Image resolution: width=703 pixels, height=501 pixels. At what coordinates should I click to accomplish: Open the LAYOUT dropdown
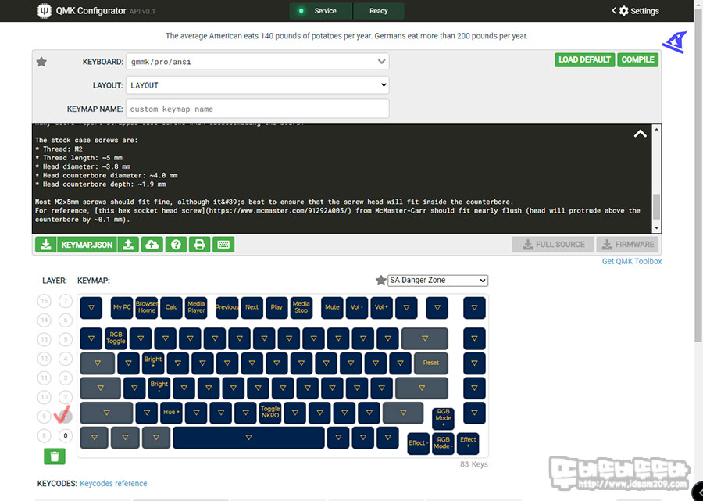pyautogui.click(x=257, y=85)
